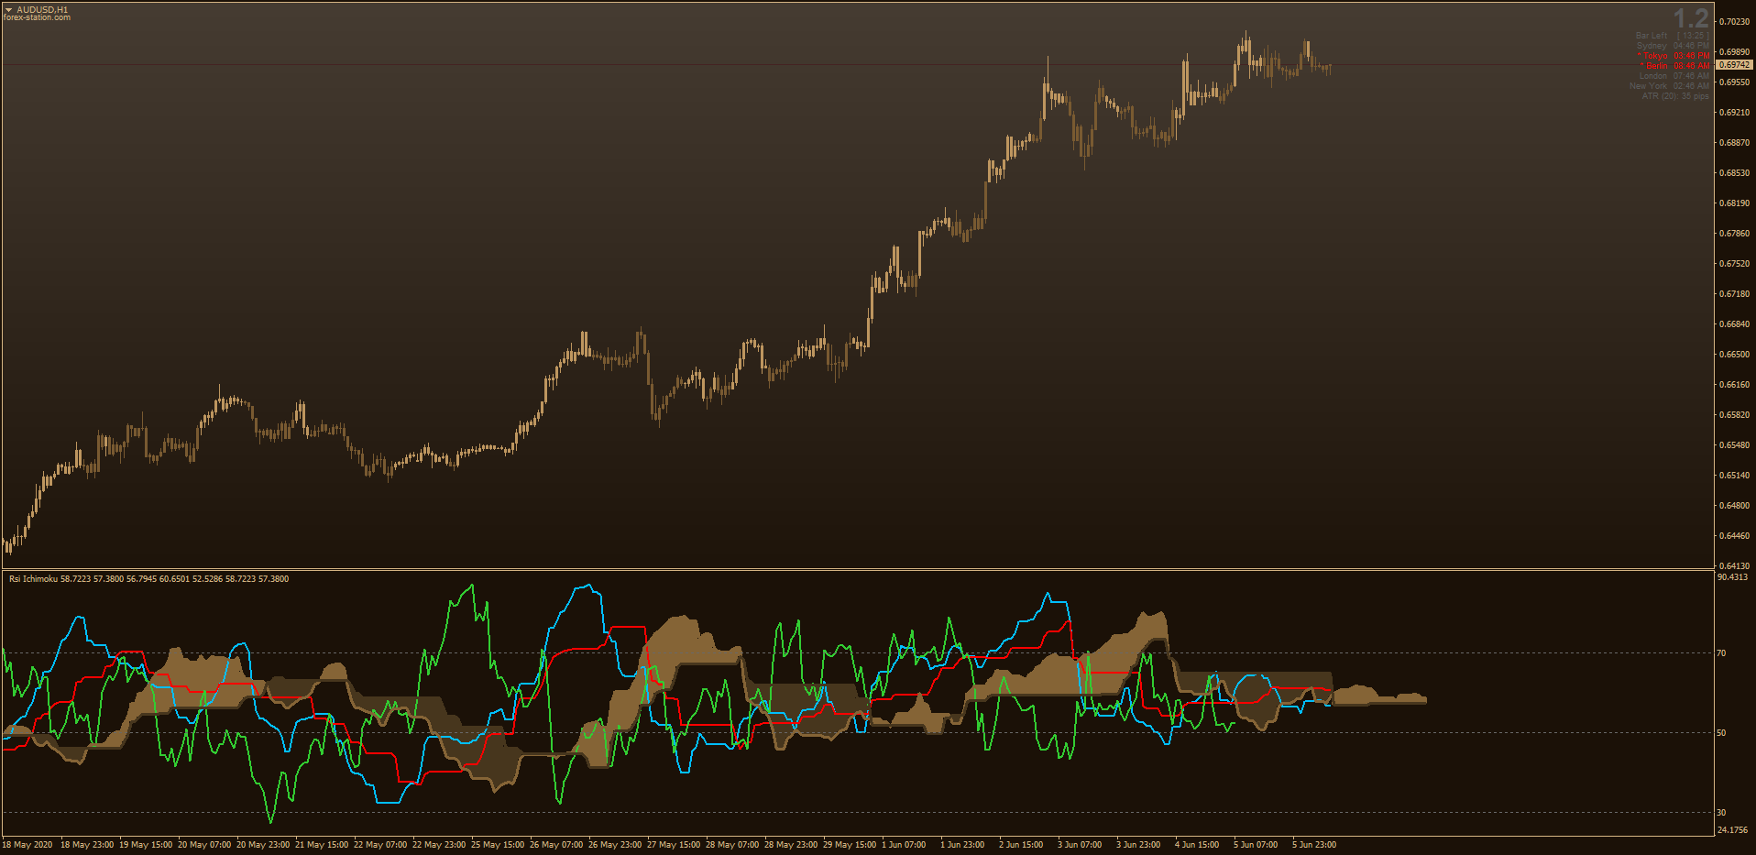This screenshot has width=1756, height=855.
Task: Click the large 1.2 spread display
Action: point(1691,18)
